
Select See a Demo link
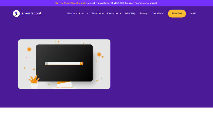[x=158, y=13]
